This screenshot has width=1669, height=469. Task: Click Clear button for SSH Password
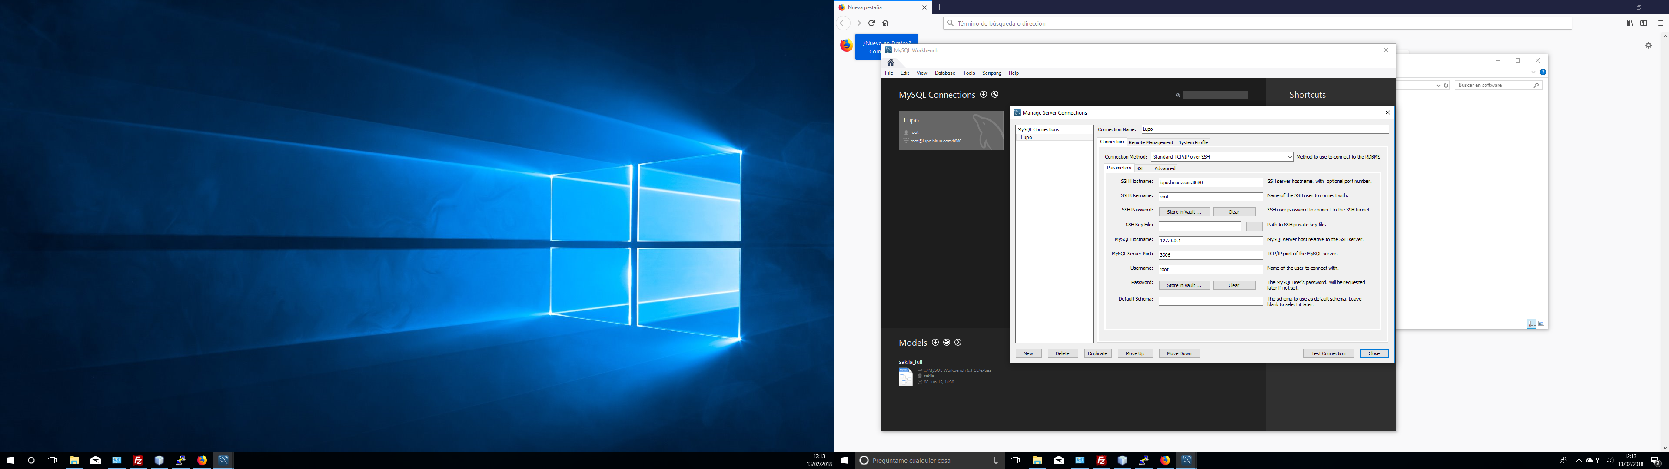1233,212
